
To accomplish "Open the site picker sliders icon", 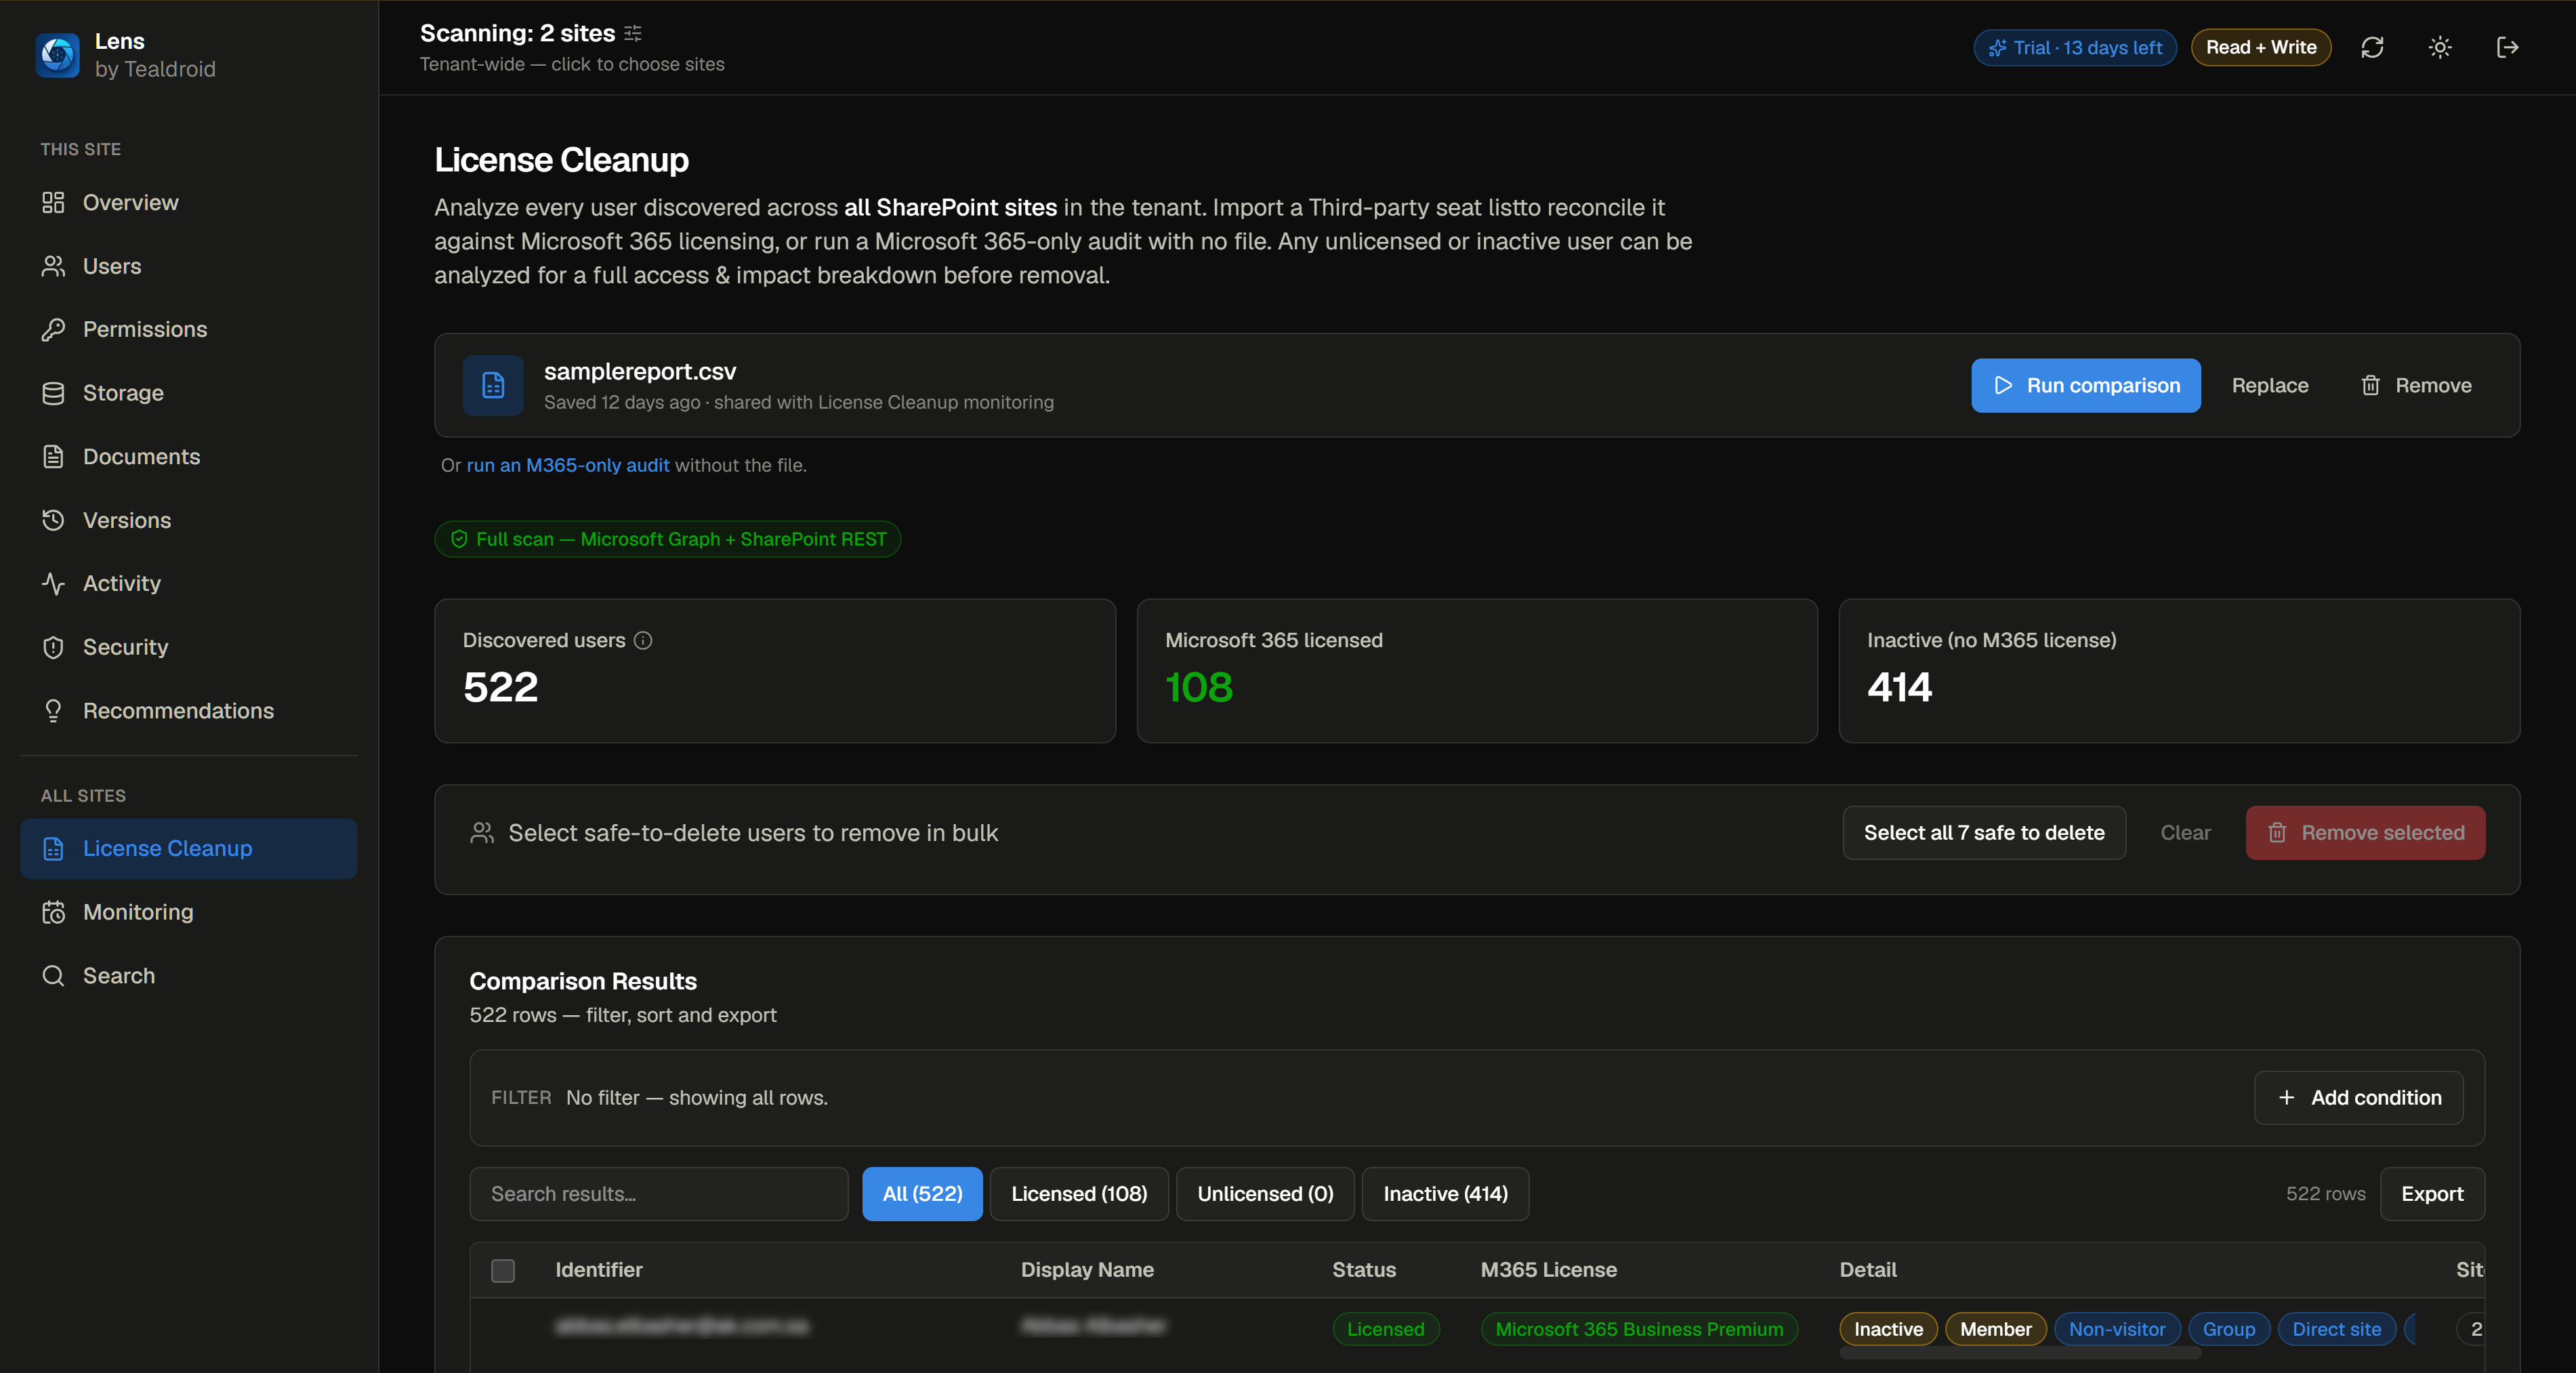I will (633, 33).
